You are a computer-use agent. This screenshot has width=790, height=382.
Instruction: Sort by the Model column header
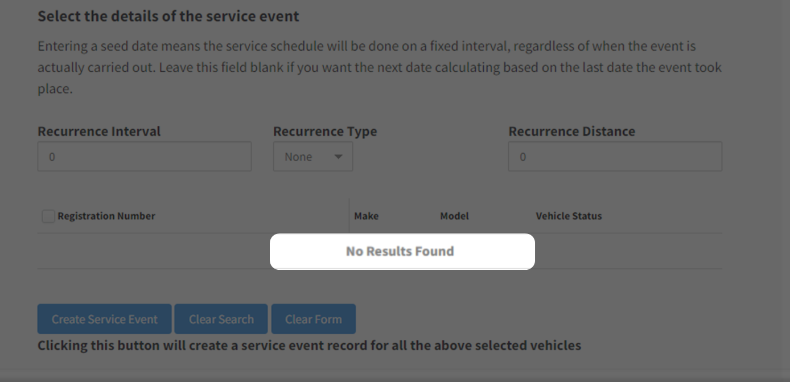coord(454,216)
